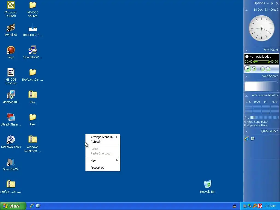Select the firefox-1.0+ folder near MS-DOS 6.22.iso
Screen dimensions: 280x210
point(33,72)
